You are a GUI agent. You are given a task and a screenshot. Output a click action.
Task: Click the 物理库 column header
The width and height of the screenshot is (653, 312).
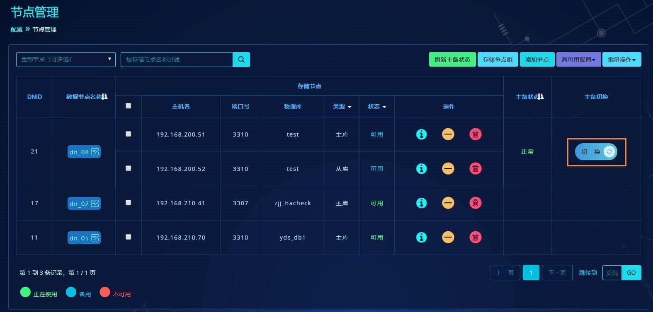coord(293,106)
